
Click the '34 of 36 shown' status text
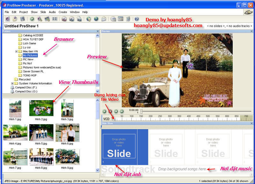point(238,181)
